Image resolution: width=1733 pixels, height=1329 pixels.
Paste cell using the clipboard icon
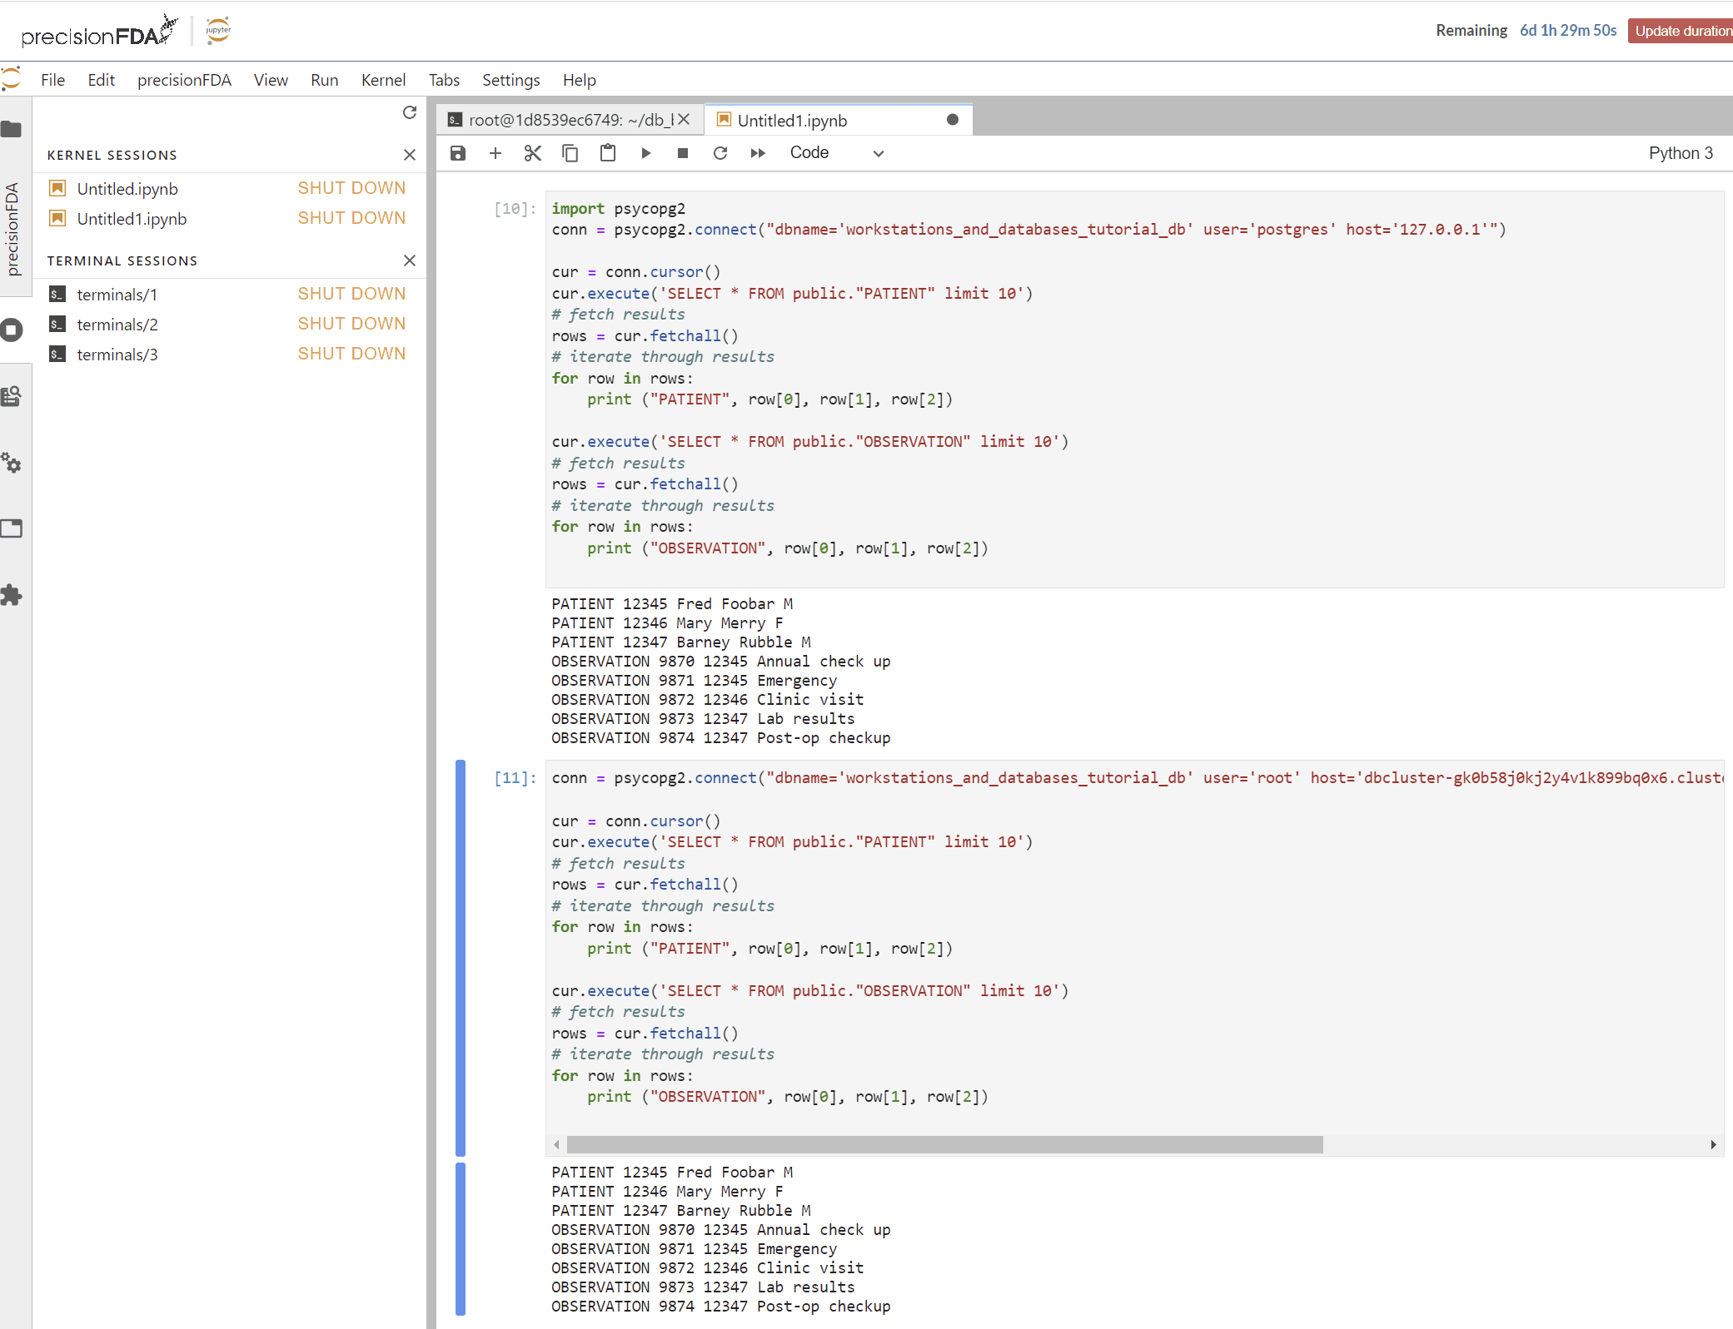coord(608,153)
